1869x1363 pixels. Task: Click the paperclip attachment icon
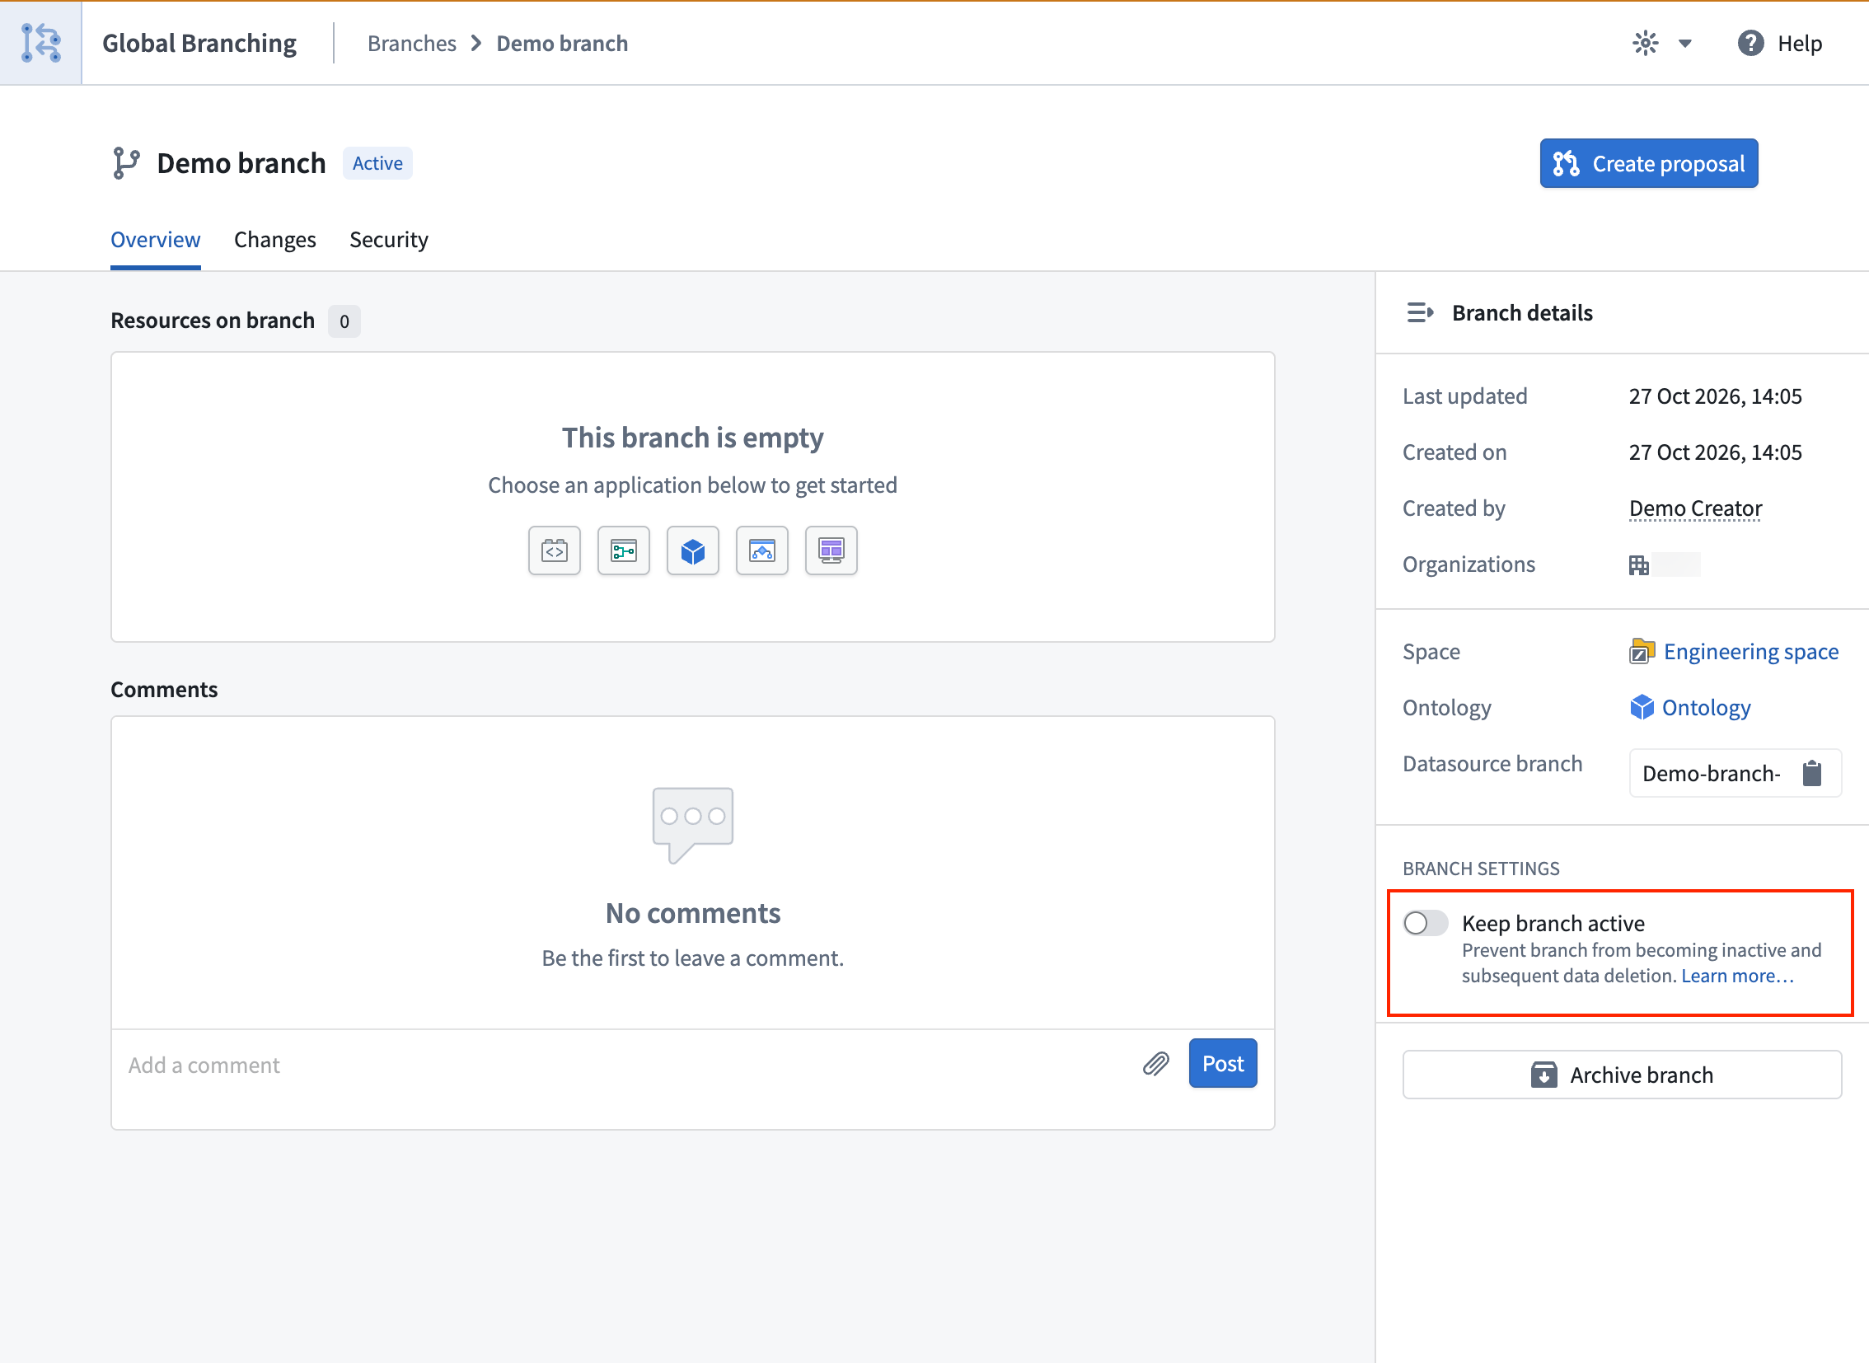[1156, 1065]
